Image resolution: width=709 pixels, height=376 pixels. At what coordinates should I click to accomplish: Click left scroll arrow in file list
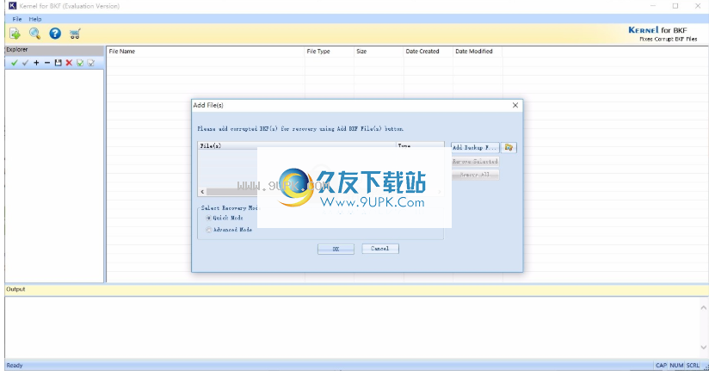[x=202, y=192]
